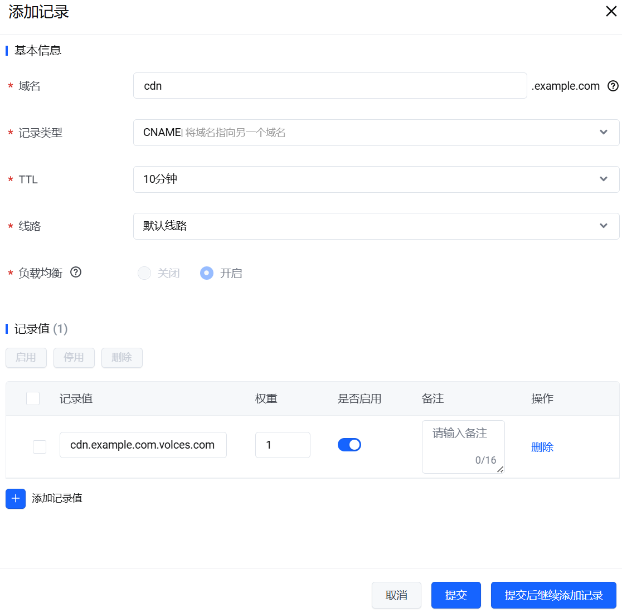Image resolution: width=622 pixels, height=613 pixels.
Task: Click the 取消 button
Action: 396,595
